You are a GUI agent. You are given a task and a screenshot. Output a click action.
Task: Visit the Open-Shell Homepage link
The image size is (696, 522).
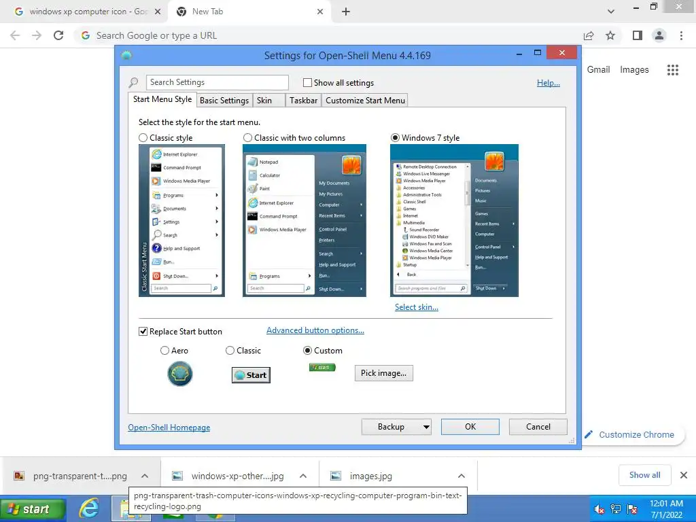(x=169, y=428)
